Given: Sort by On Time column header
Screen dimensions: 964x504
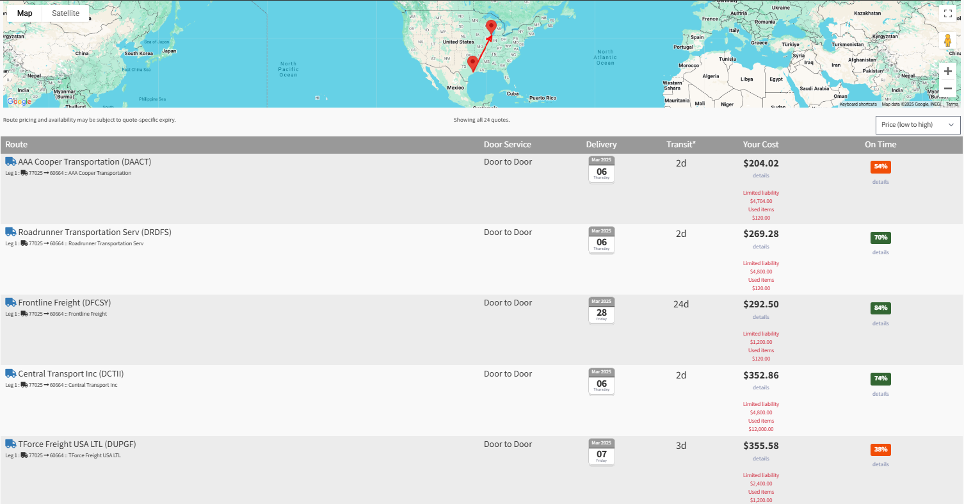Looking at the screenshot, I should tap(881, 145).
